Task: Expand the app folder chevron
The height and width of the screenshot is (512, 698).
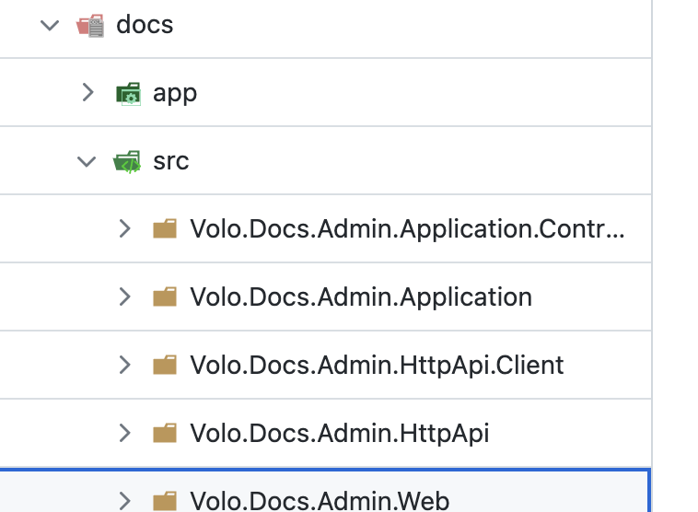Action: coord(87,92)
